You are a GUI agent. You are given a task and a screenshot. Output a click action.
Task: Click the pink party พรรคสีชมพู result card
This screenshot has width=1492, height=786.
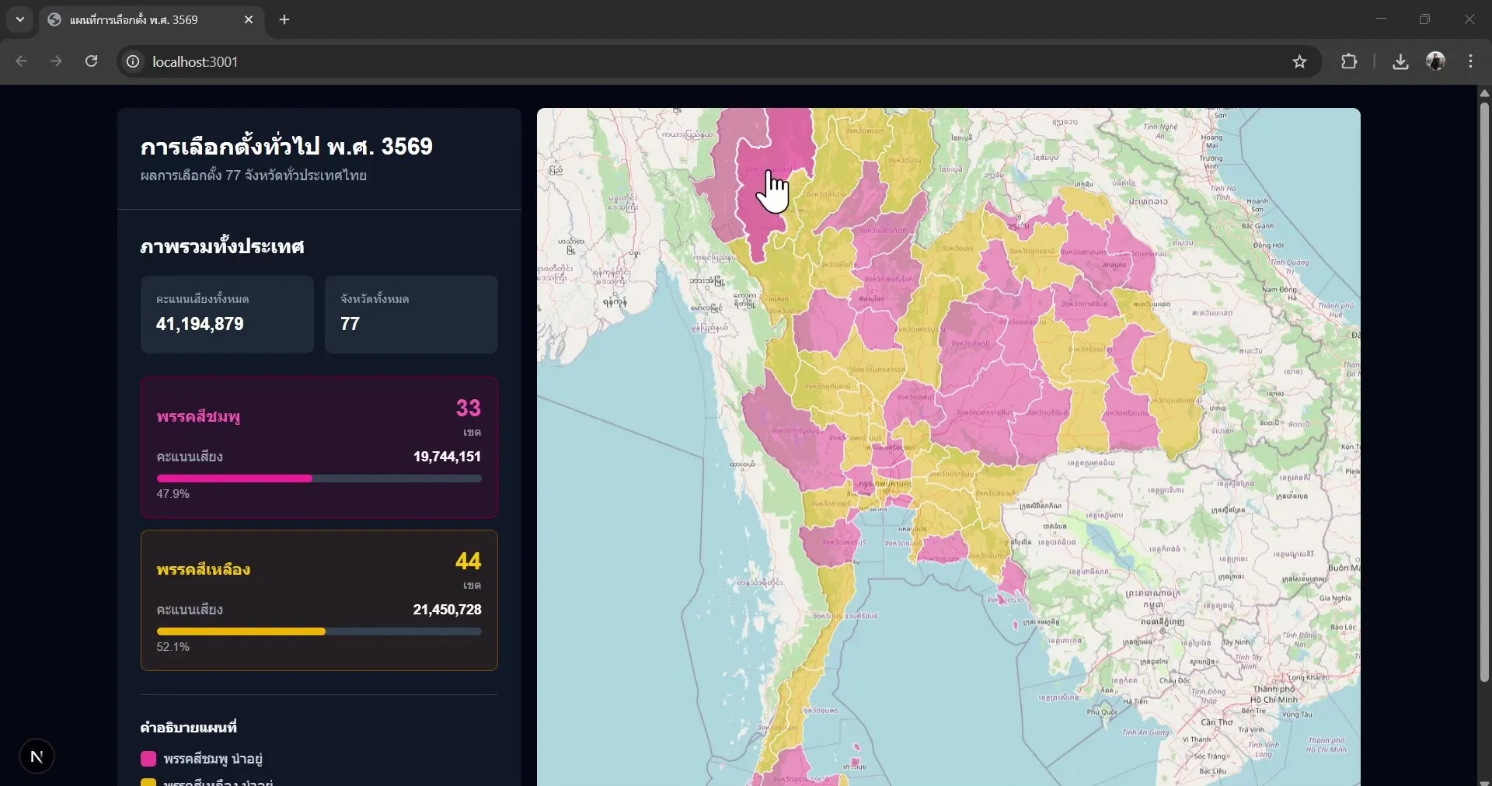(319, 447)
